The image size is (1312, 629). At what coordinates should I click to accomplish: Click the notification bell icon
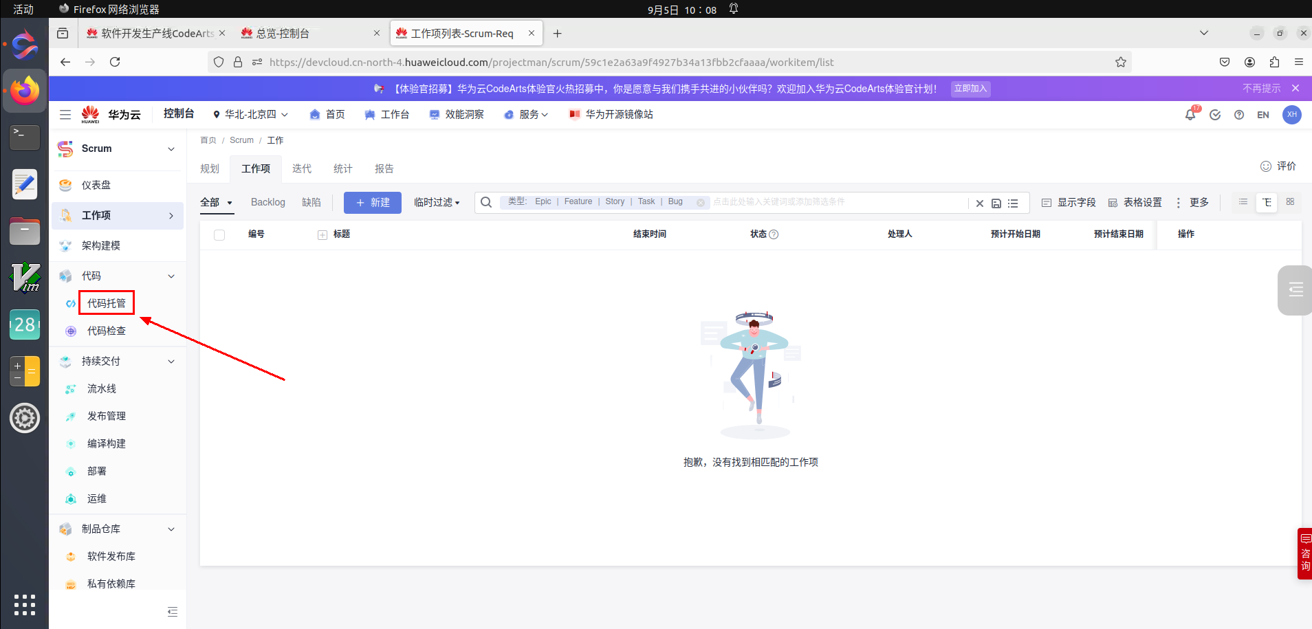pos(1190,115)
